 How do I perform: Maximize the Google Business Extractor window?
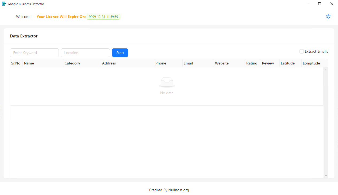320,4
